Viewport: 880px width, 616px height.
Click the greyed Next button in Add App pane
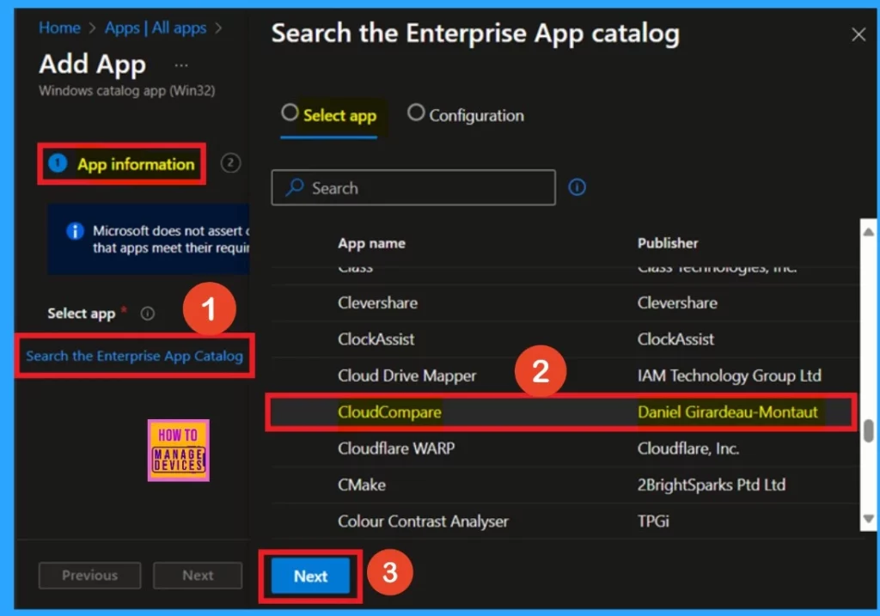(198, 575)
